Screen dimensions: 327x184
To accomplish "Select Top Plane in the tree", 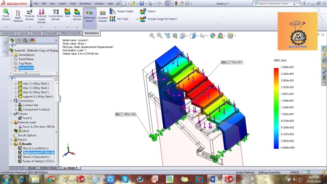I will pyautogui.click(x=25, y=63).
